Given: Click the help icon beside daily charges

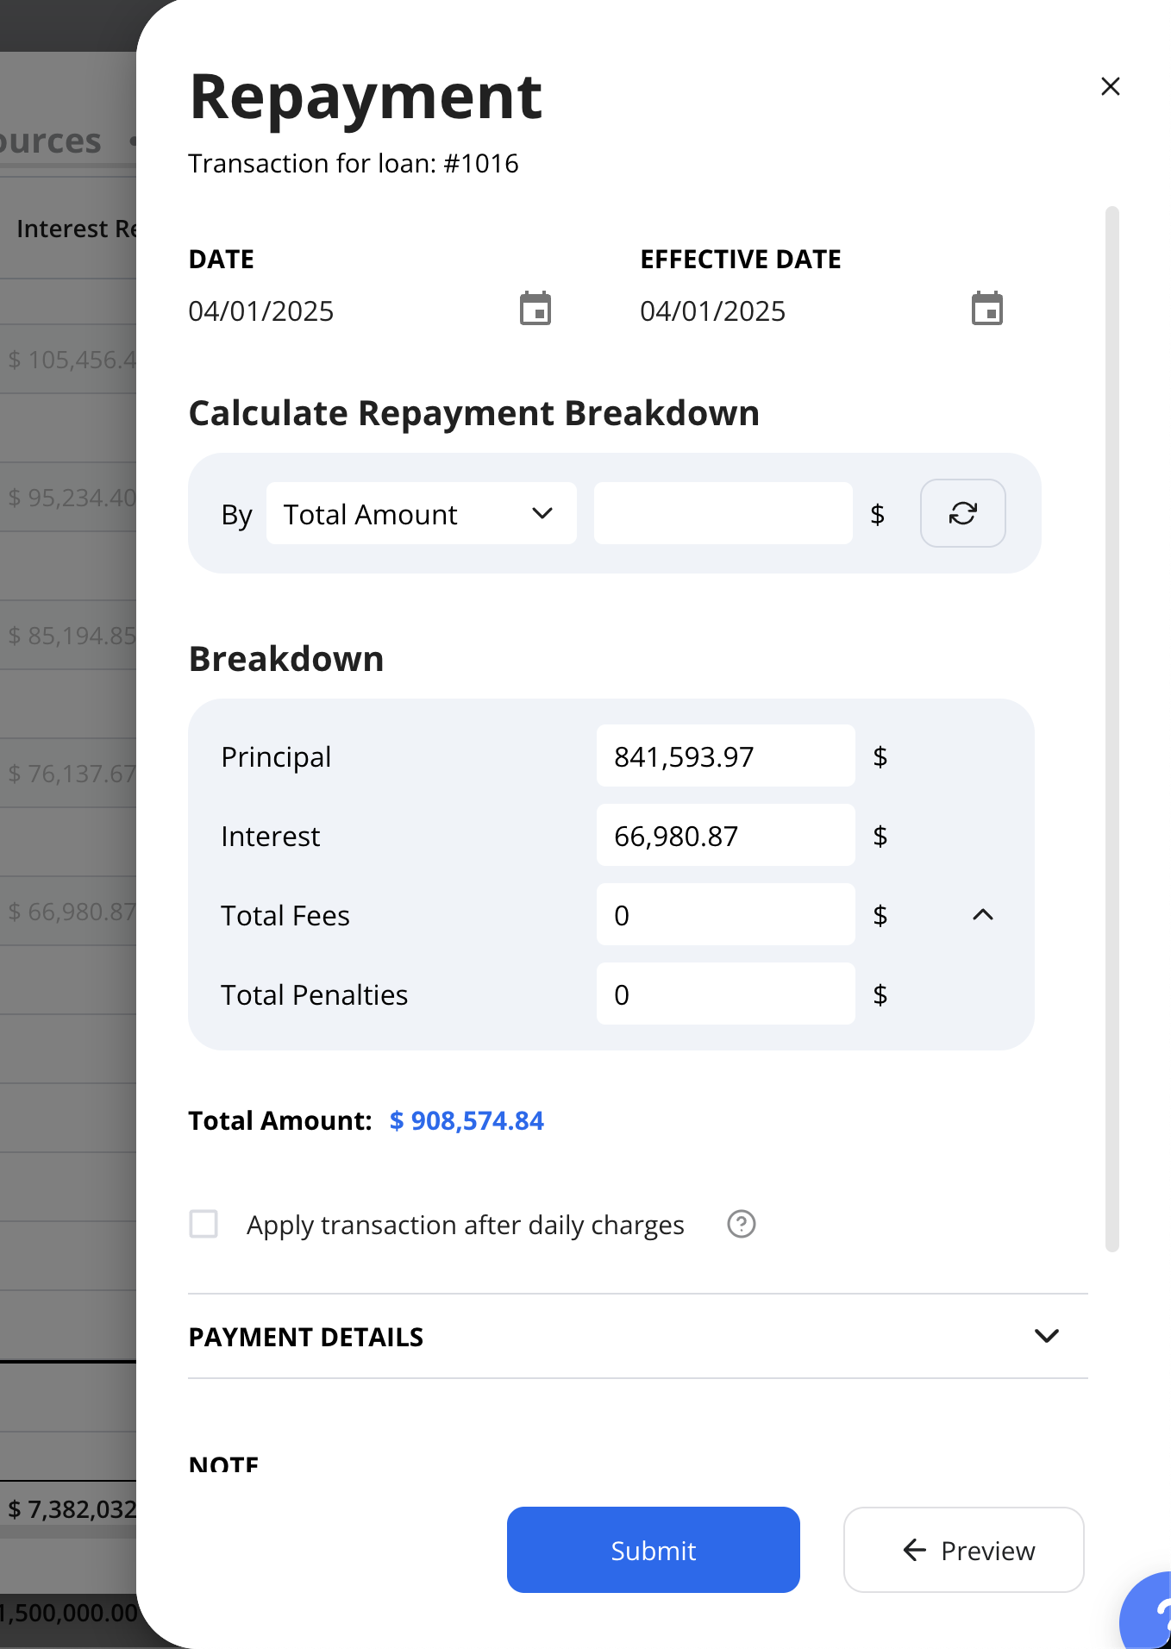Looking at the screenshot, I should tap(742, 1224).
